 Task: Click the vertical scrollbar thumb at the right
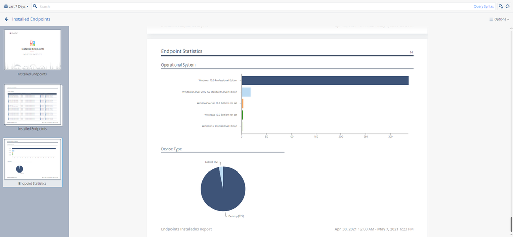pos(511,223)
